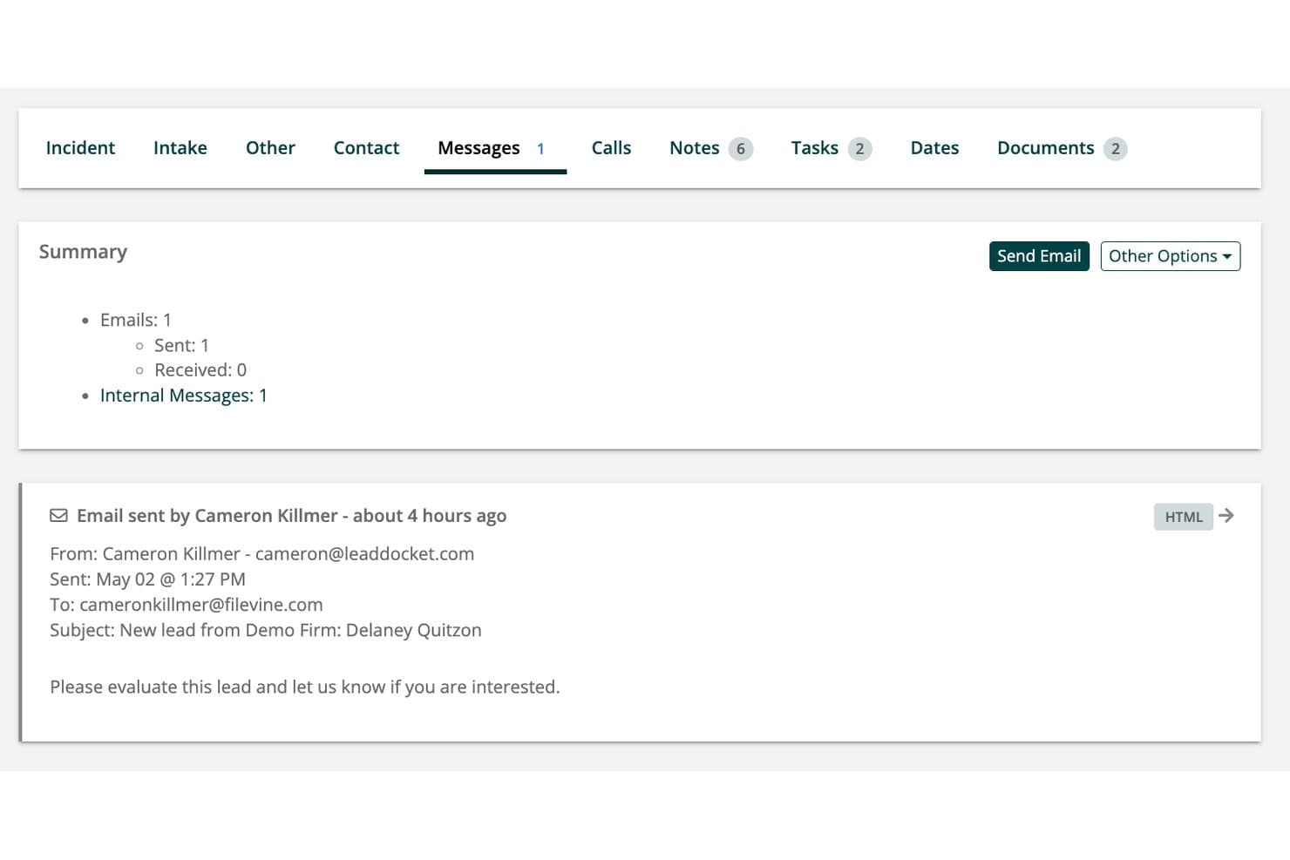1290x860 pixels.
Task: Open the Calls tab
Action: pyautogui.click(x=611, y=148)
